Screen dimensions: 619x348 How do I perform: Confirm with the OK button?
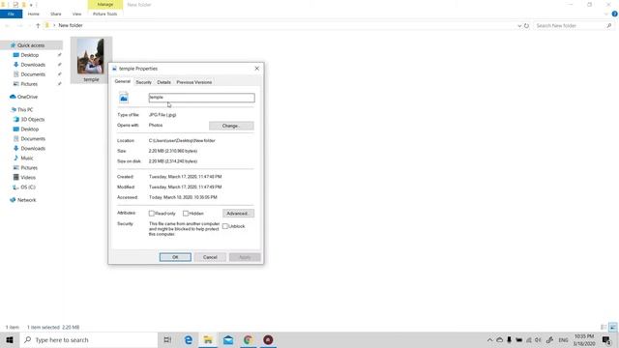175,257
